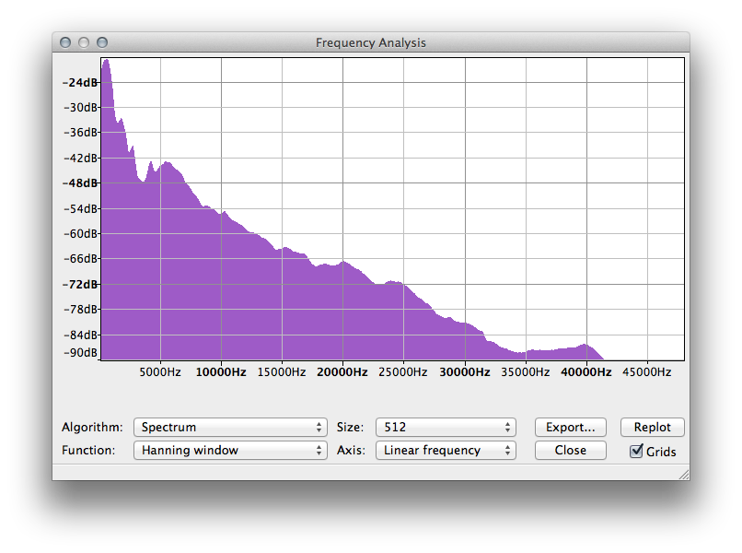Click the Frequency Analysis title text
742x553 pixels.
[x=371, y=42]
